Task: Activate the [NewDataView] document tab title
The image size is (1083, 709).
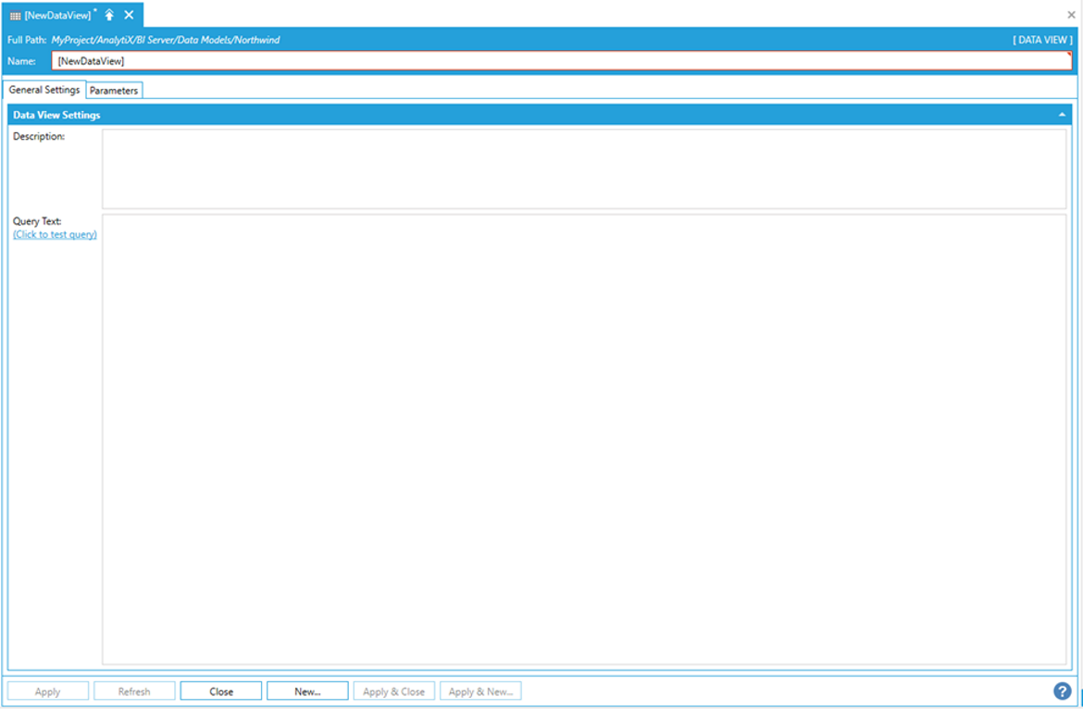Action: (x=57, y=16)
